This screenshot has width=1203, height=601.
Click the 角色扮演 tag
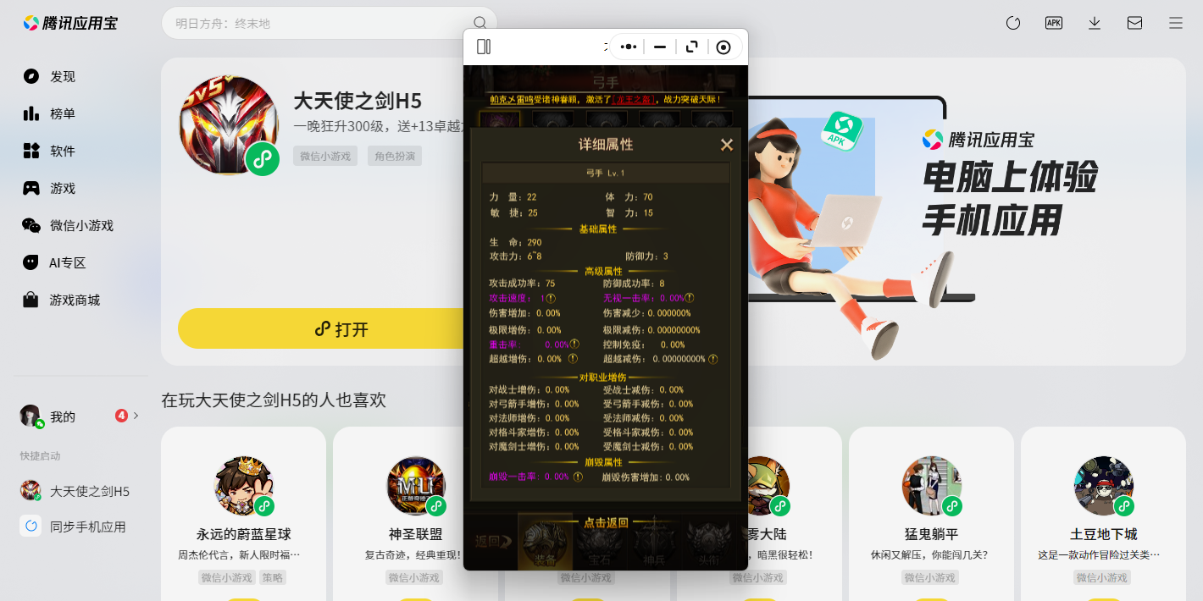tap(394, 156)
